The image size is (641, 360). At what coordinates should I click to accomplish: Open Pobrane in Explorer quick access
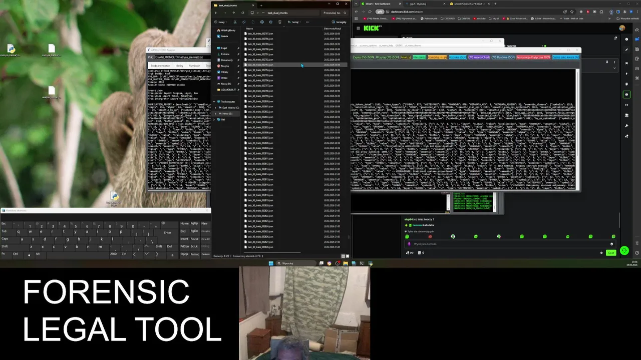[225, 54]
